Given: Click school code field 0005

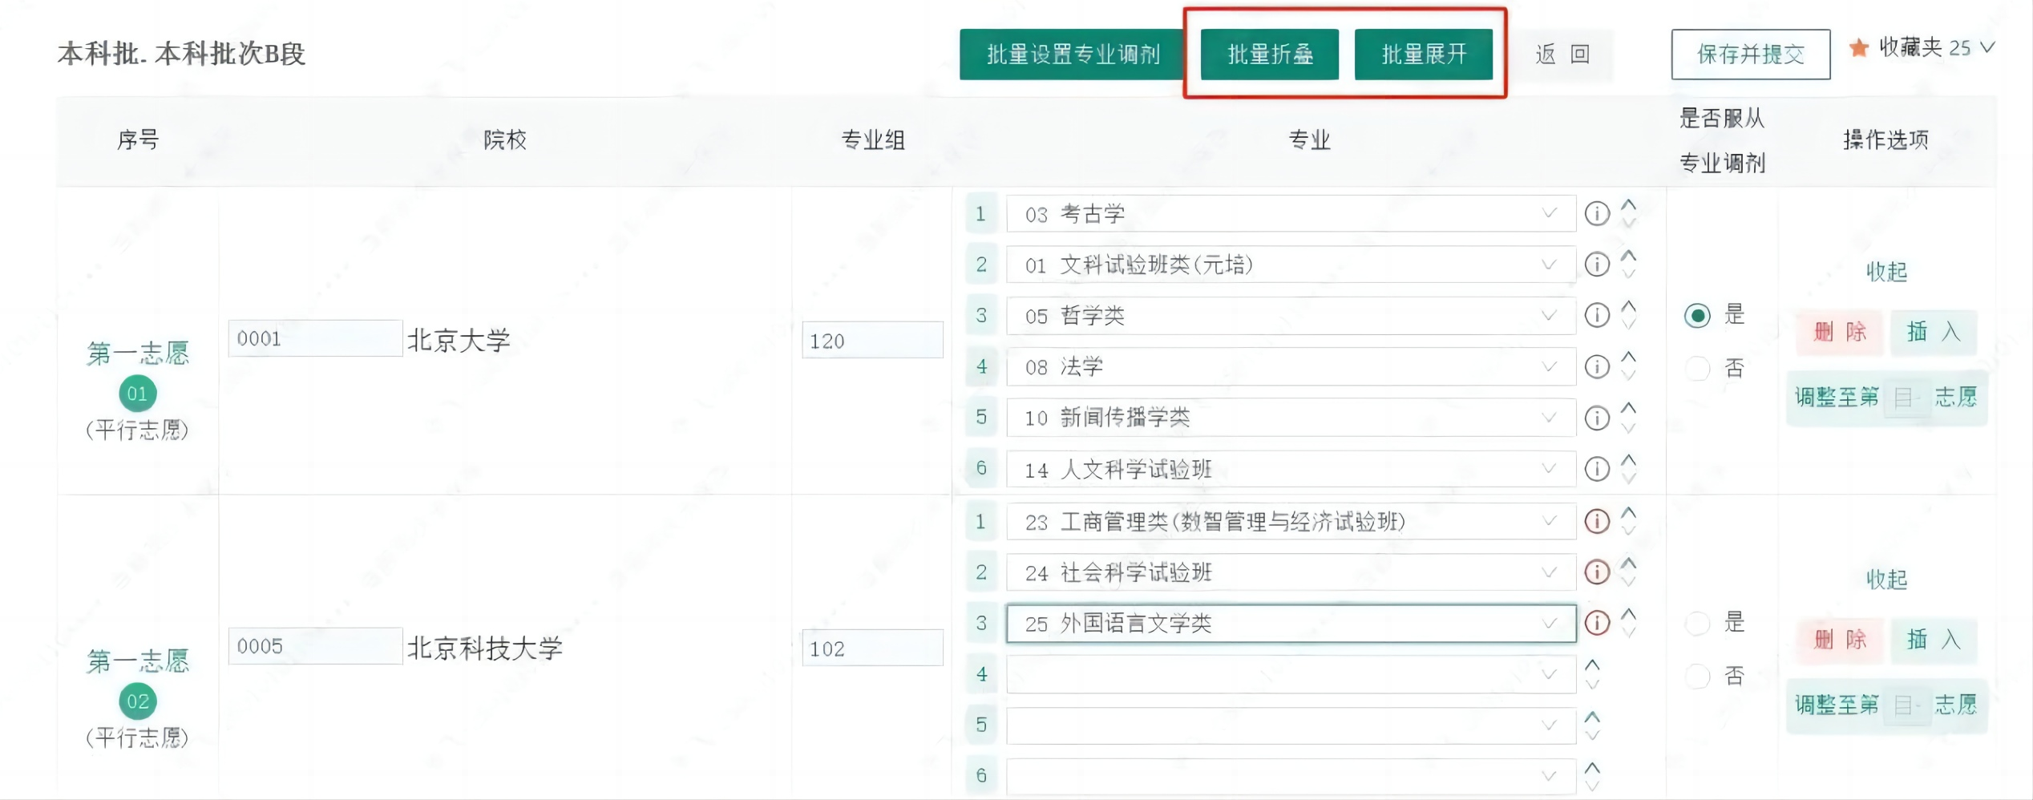Looking at the screenshot, I should [315, 646].
